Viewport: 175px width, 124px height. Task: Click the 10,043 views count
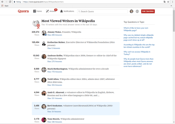coord(36,56)
